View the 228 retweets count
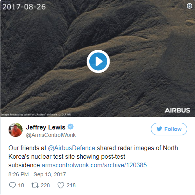Viewport: 195px width, 195px height. 45,185
